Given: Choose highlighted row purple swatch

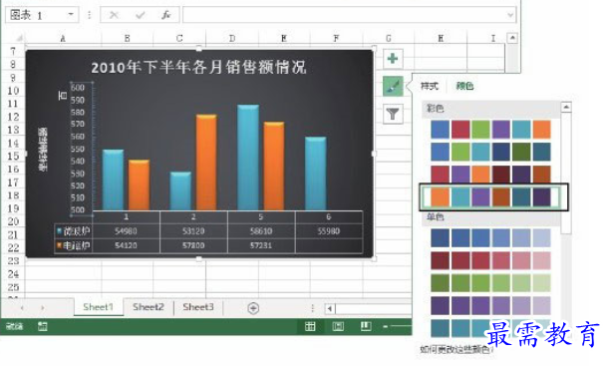Looking at the screenshot, I should 480,196.
